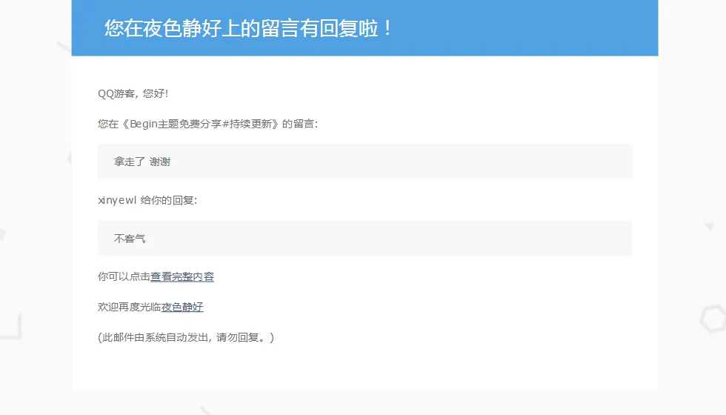Click the line xinyewl 给你的回复:
The height and width of the screenshot is (415, 726).
click(x=147, y=201)
